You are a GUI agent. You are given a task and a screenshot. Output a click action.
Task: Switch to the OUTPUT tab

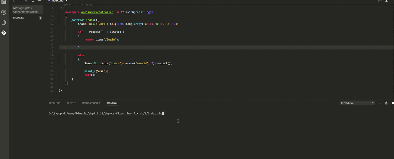click(x=71, y=103)
